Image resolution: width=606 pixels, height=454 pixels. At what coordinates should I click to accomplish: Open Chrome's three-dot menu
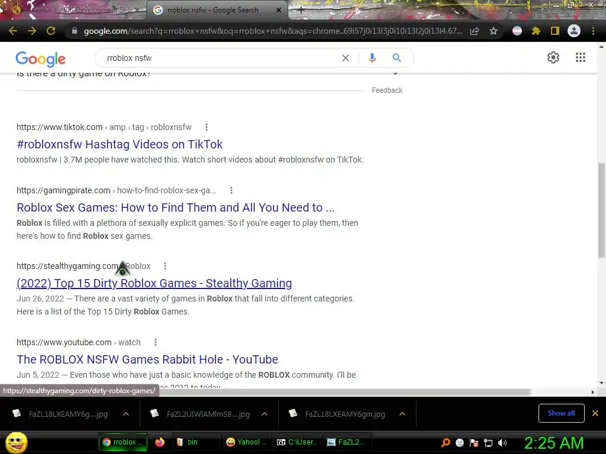(593, 31)
